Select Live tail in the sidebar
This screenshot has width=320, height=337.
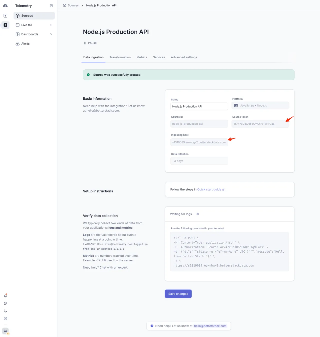34,25
